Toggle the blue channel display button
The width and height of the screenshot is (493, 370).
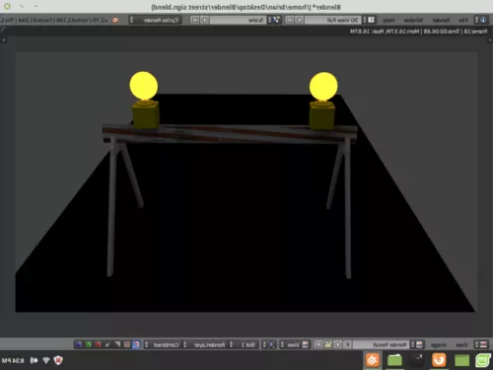pyautogui.click(x=79, y=344)
